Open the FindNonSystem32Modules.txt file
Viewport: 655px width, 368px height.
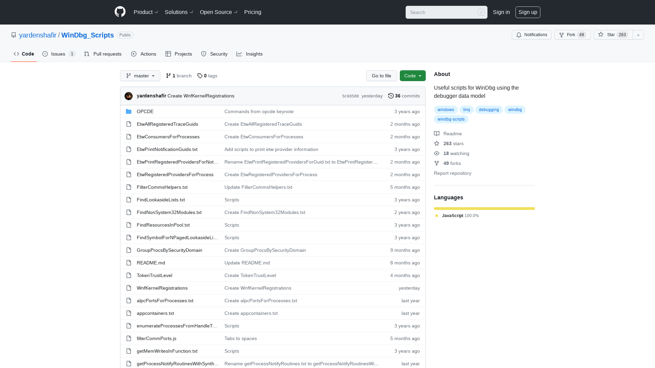[x=169, y=212]
